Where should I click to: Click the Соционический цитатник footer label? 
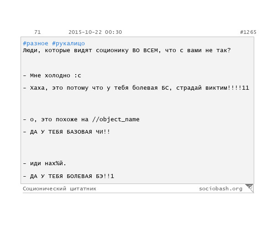pyautogui.click(x=59, y=189)
